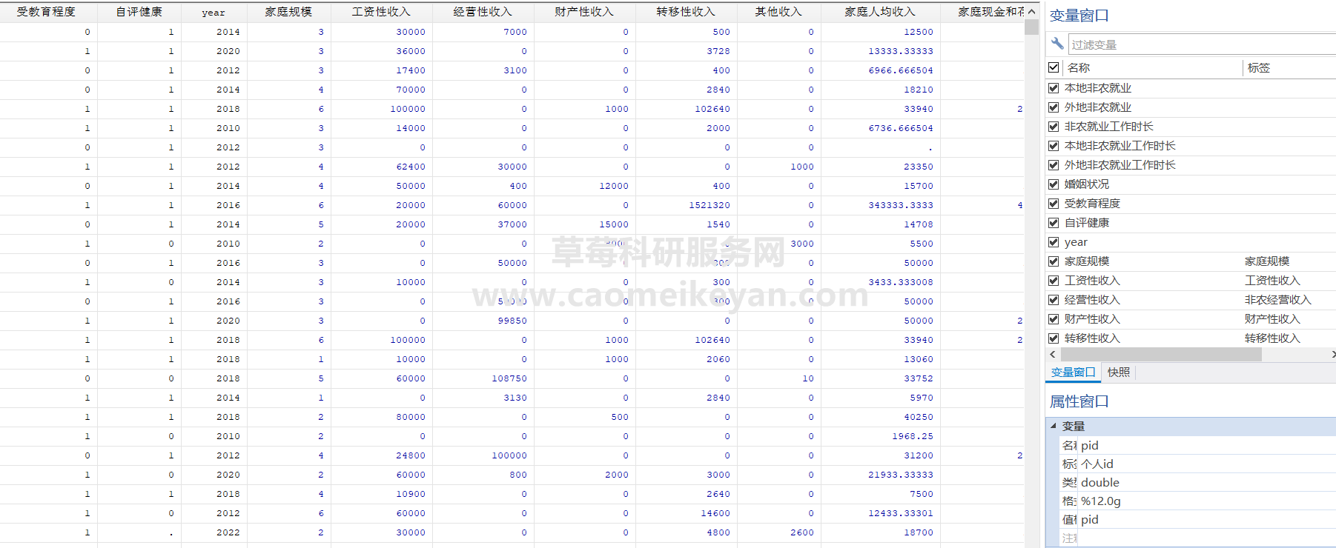Toggle the 转移性收入 variable checkbox
Image resolution: width=1336 pixels, height=548 pixels.
(1054, 338)
